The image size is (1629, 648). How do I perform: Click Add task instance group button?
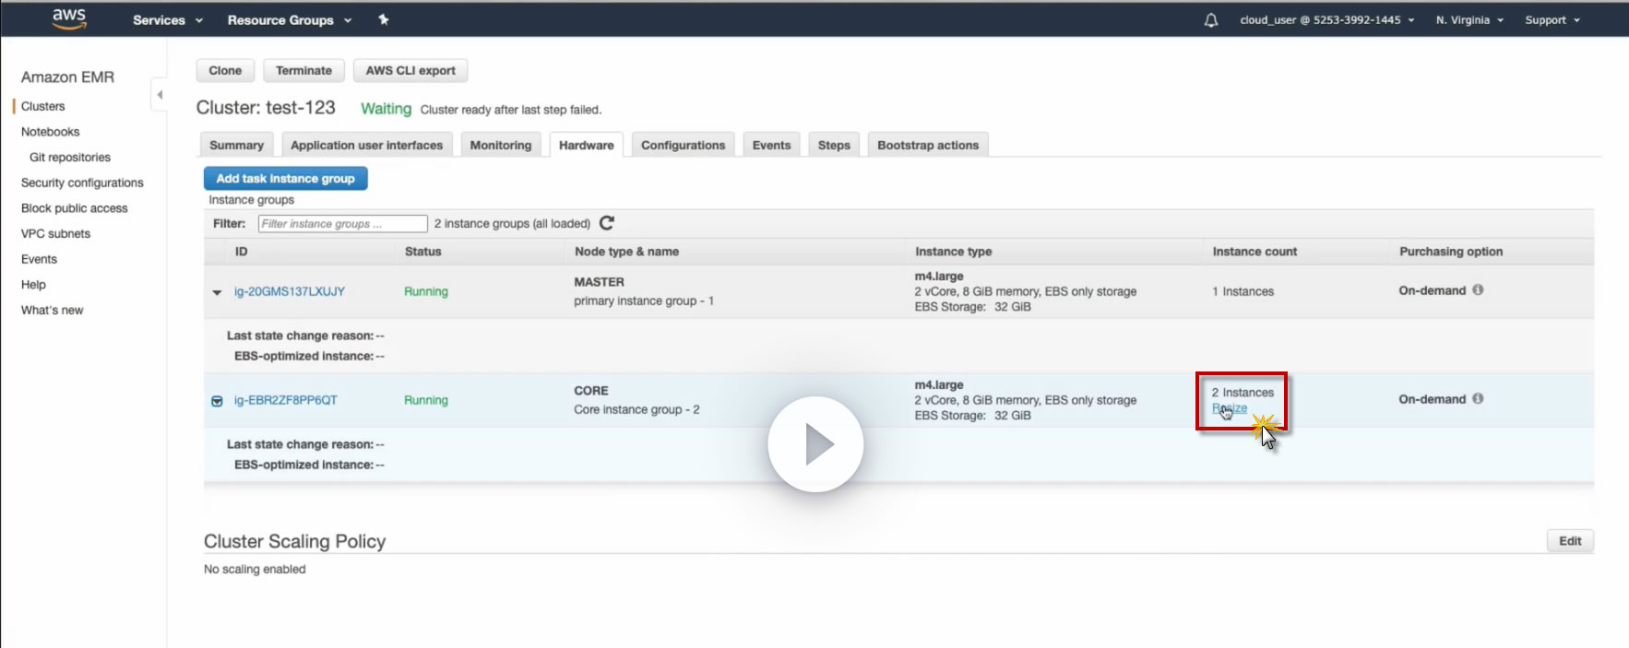286,178
